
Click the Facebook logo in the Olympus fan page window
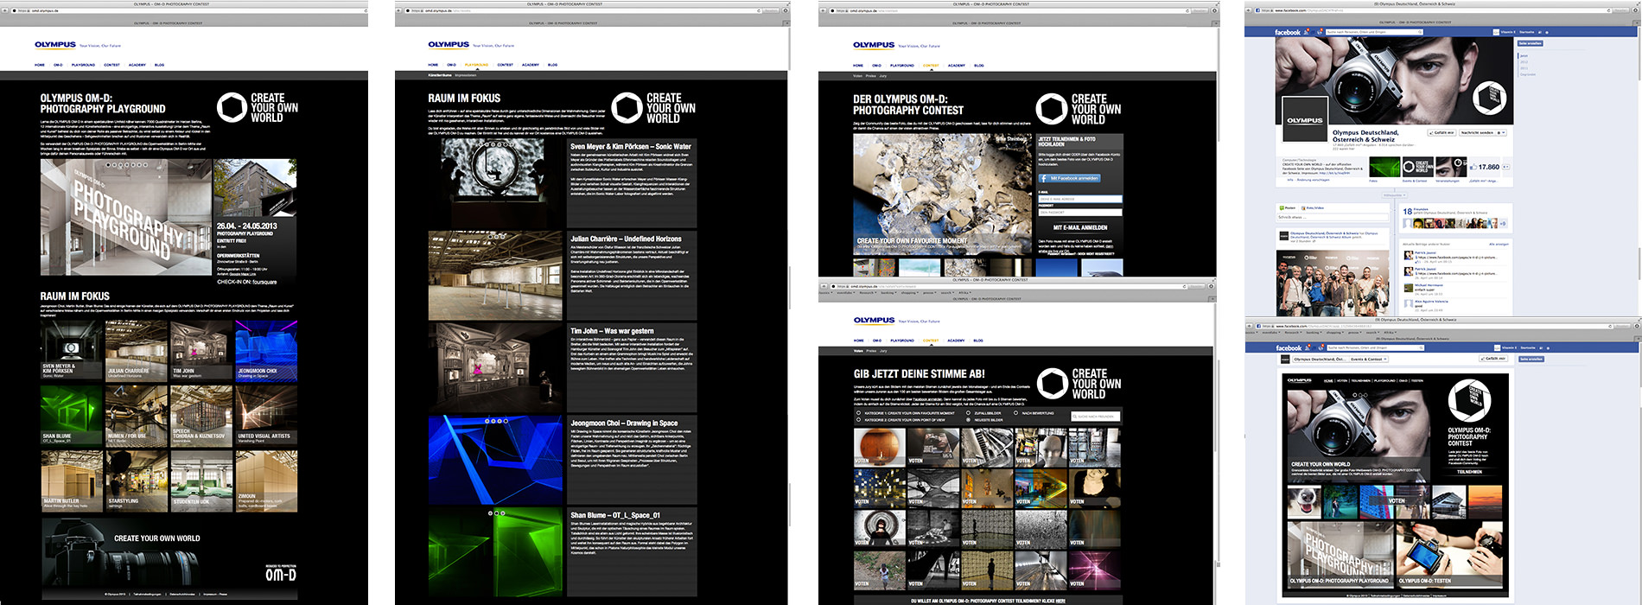click(1288, 32)
